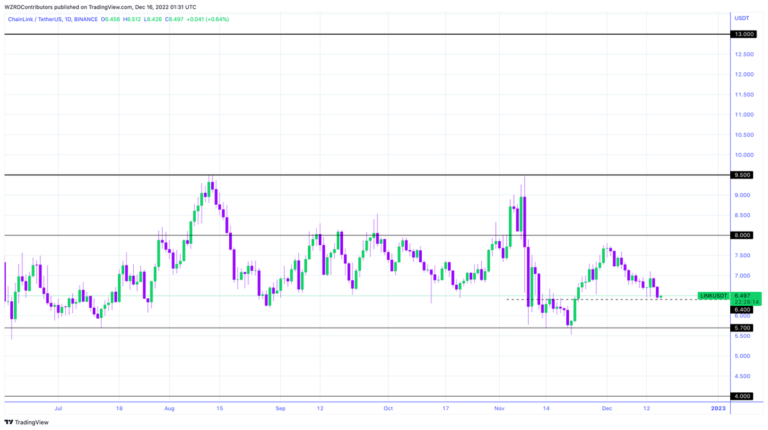Click the 7.000 price axis label

click(x=742, y=276)
